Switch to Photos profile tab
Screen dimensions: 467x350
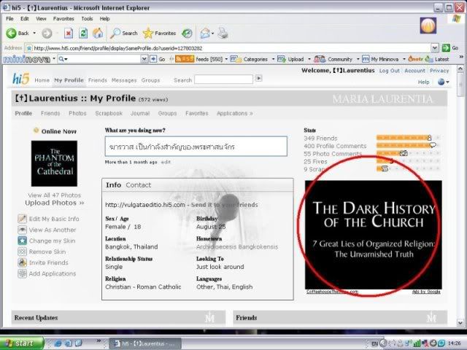pyautogui.click(x=77, y=113)
